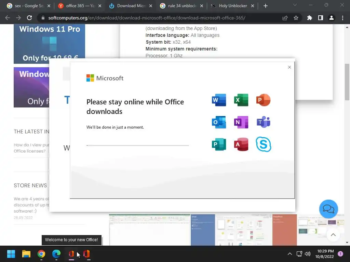
Task: Go back to the previous page
Action: pyautogui.click(x=8, y=18)
